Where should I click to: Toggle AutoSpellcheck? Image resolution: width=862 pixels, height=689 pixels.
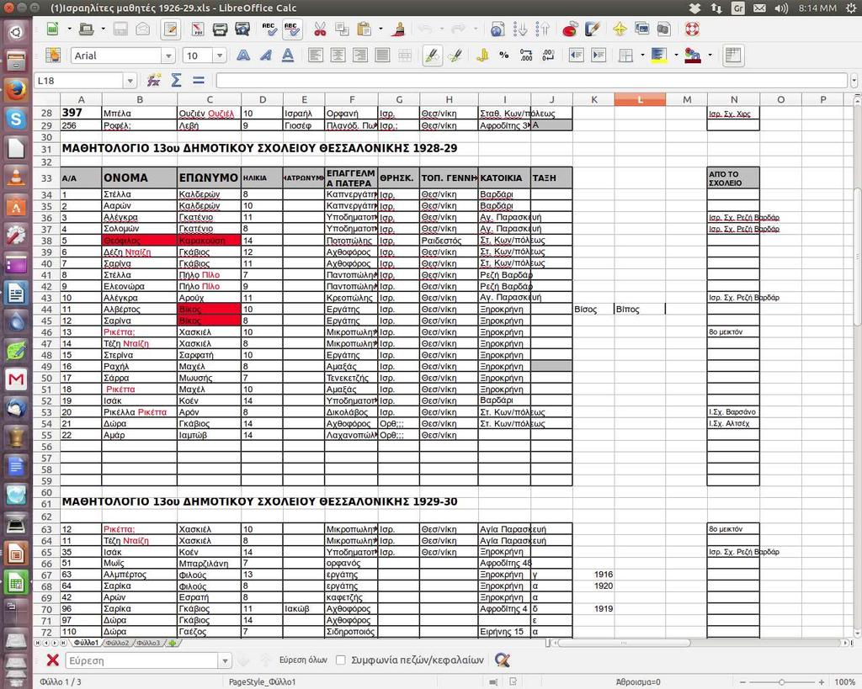tap(292, 29)
